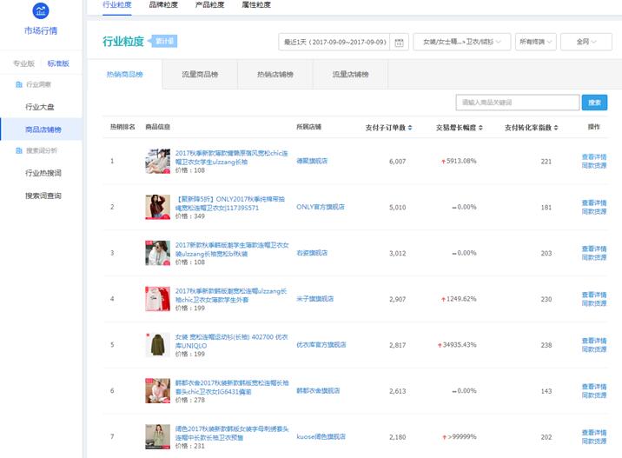The image size is (622, 458).
Task: Click 同款货源 for the rank 1 product
Action: click(594, 165)
